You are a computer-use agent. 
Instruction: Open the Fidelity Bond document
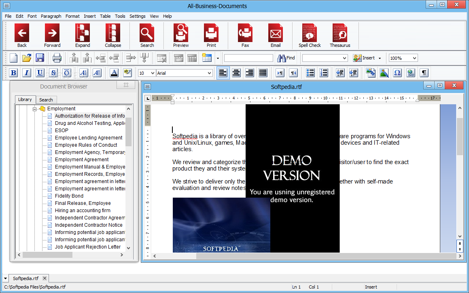(x=69, y=196)
